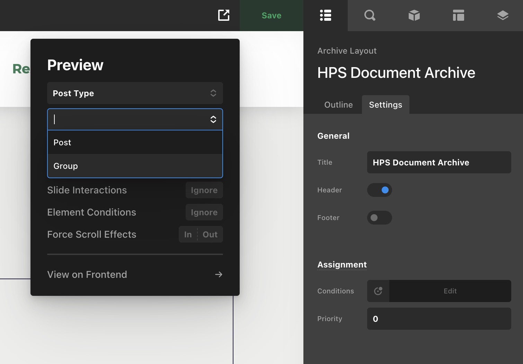Image resolution: width=523 pixels, height=364 pixels.
Task: Toggle Element Conditions Ignore
Action: (204, 212)
